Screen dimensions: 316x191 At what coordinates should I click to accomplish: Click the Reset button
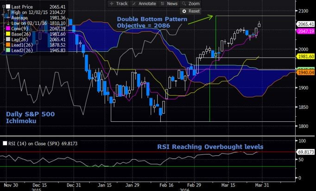pyautogui.click(x=190, y=11)
